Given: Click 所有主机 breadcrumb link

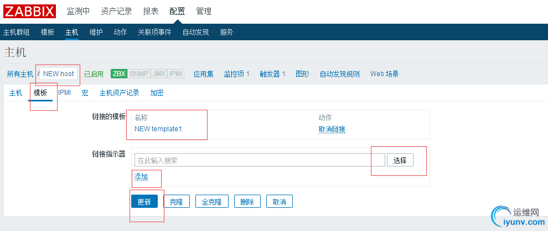Looking at the screenshot, I should pyautogui.click(x=20, y=74).
